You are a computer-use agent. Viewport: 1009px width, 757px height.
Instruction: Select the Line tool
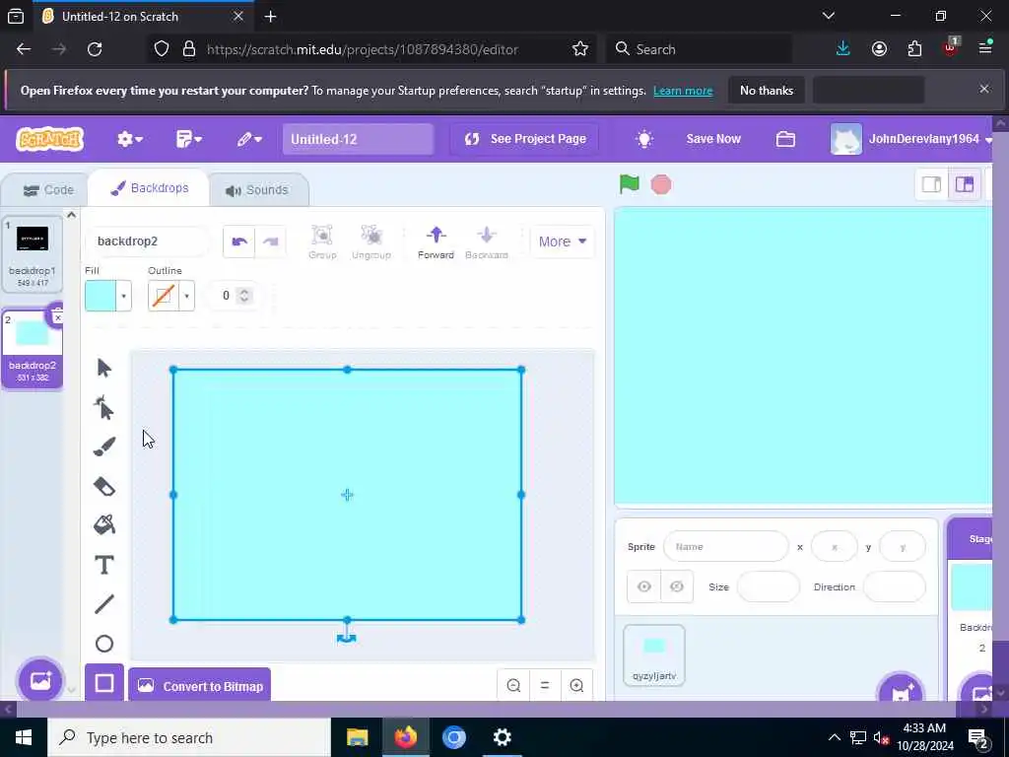[104, 604]
